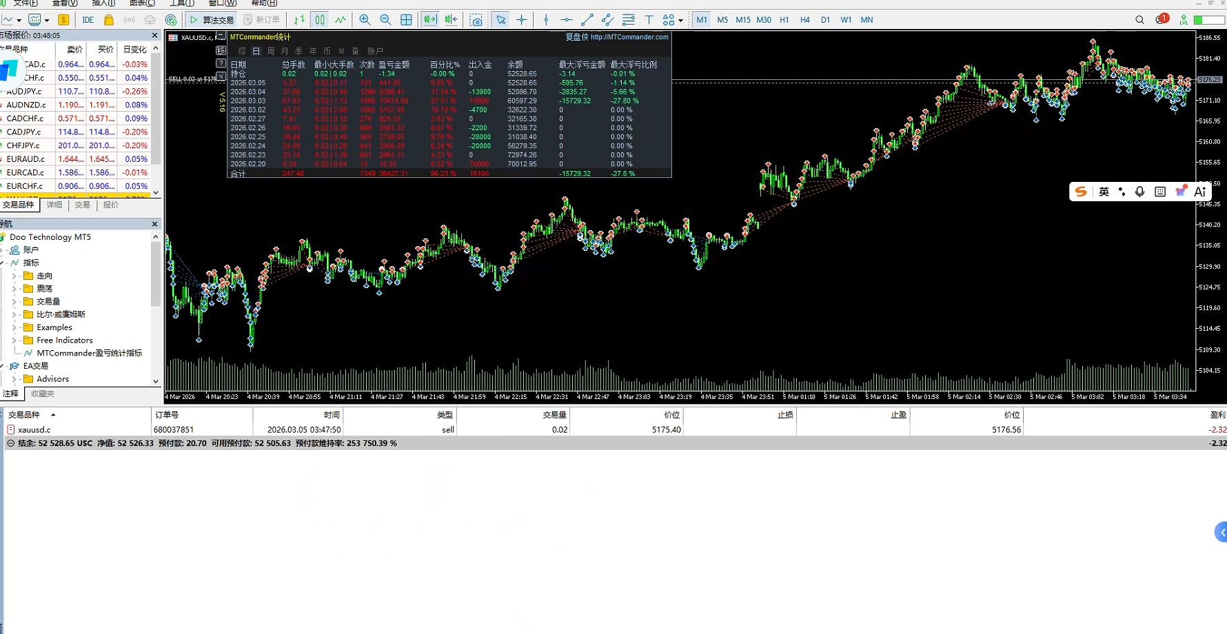Click the Market Watch vertical scrollbar
1227x634 pixels.
coord(156,110)
